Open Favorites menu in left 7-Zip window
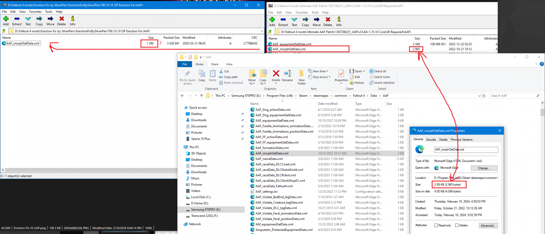This screenshot has width=545, height=234. [x=35, y=12]
